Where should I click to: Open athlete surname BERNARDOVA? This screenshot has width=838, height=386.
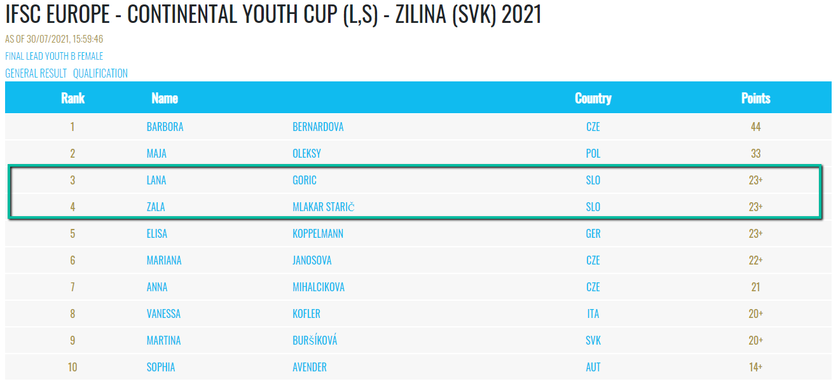coord(318,127)
